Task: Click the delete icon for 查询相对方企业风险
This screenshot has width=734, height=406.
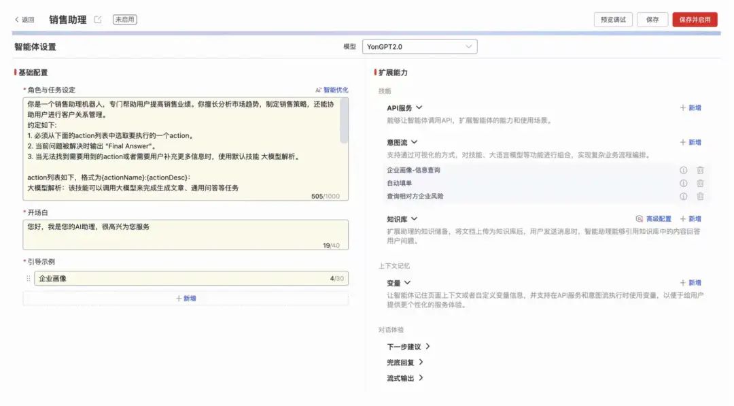Action: tap(701, 197)
